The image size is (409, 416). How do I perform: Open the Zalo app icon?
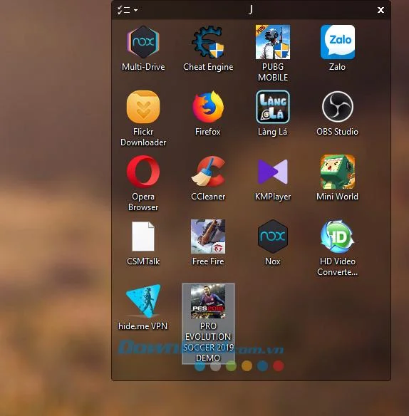(x=338, y=42)
